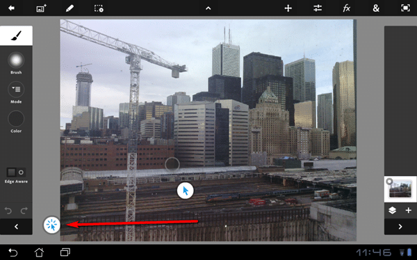Click the plus move/transform icon in top bar
Viewport: 417px width, 260px height.
288,8
